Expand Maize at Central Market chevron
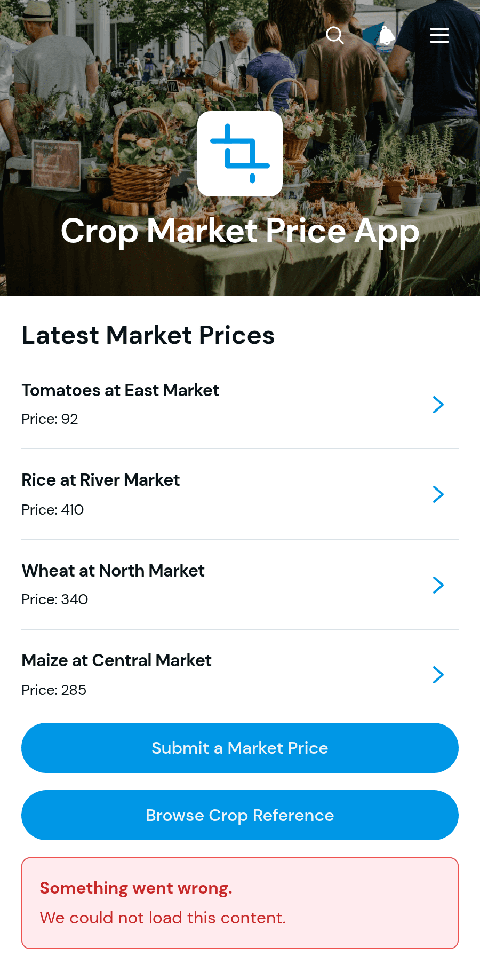This screenshot has height=963, width=480. pos(438,675)
